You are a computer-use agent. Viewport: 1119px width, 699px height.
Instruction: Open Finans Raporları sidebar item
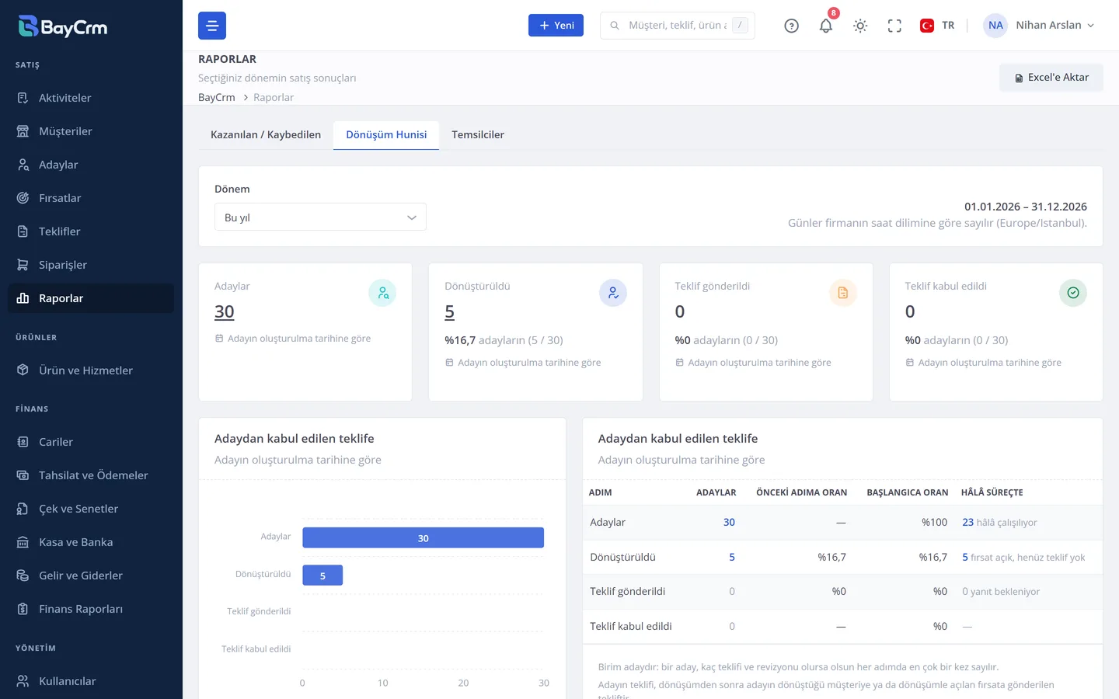tap(91, 609)
